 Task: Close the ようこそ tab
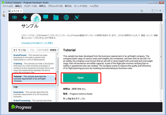click(x=21, y=11)
